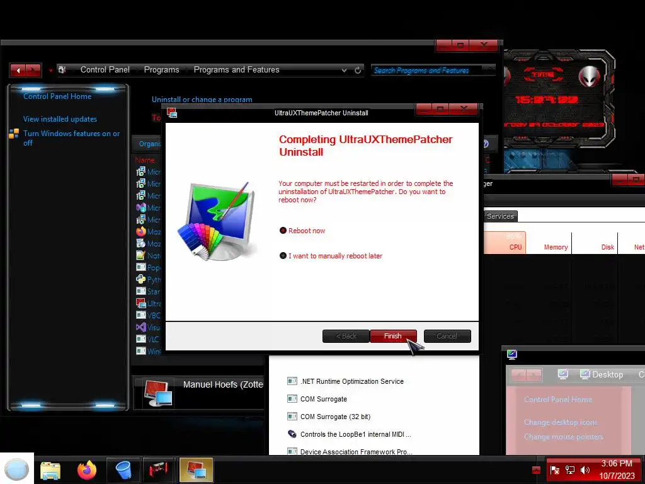Open Change desktop icons link
The image size is (645, 484).
pyautogui.click(x=561, y=422)
